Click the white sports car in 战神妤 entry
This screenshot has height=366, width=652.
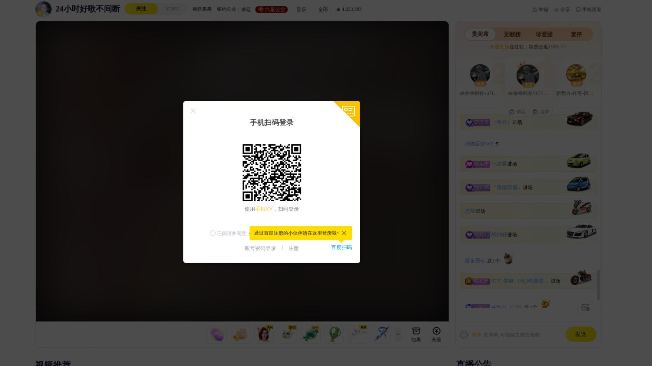pos(581,231)
